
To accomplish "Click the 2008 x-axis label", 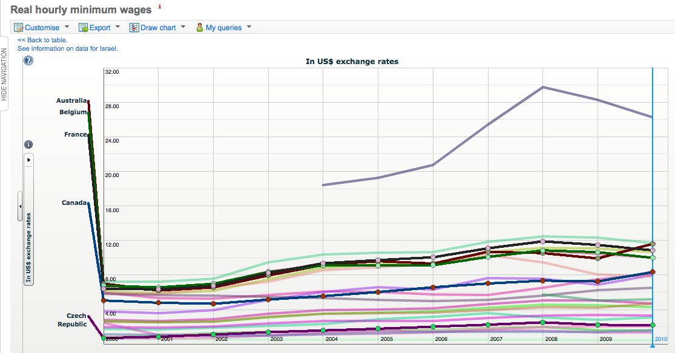I will point(551,339).
